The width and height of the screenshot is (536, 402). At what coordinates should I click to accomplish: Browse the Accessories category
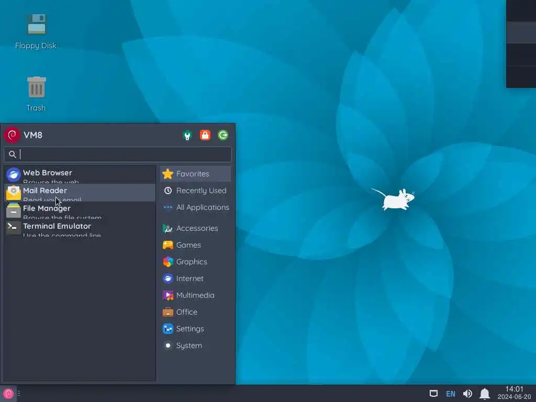[196, 228]
